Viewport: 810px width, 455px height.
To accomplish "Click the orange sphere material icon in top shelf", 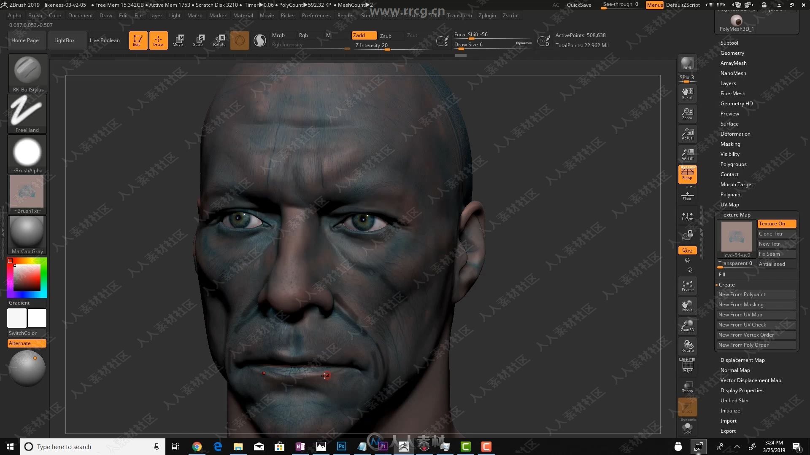I will (240, 40).
